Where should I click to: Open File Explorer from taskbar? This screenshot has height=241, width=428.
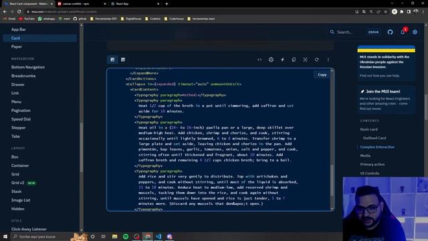[x=114, y=236]
